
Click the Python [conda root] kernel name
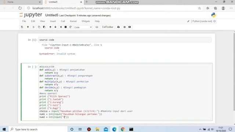[x=202, y=21]
